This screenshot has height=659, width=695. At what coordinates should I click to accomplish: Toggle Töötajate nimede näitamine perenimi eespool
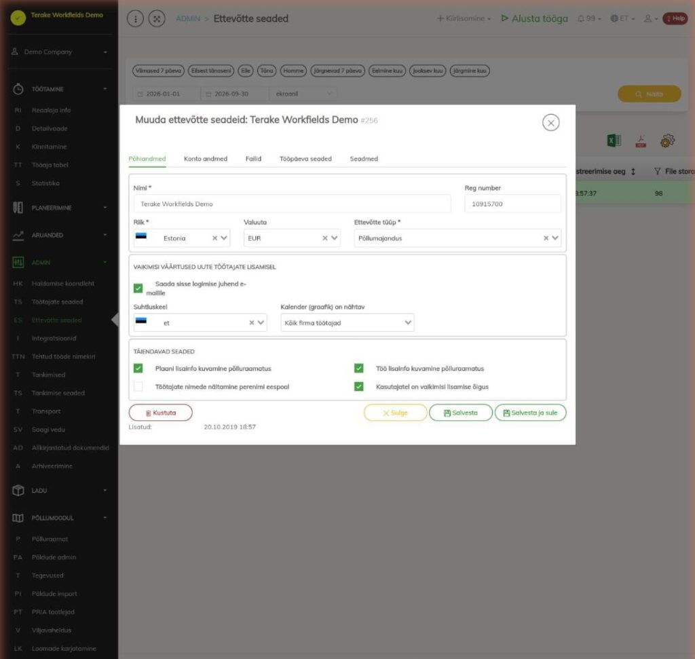pyautogui.click(x=138, y=386)
